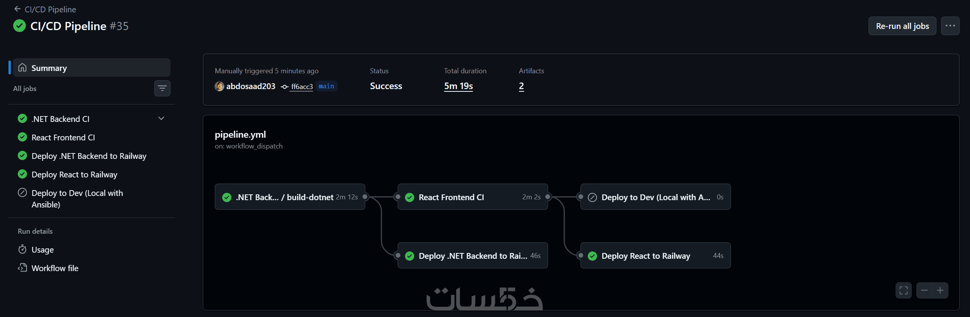The image size is (970, 317).
Task: Click the 'Run details' label
Action: (x=35, y=231)
